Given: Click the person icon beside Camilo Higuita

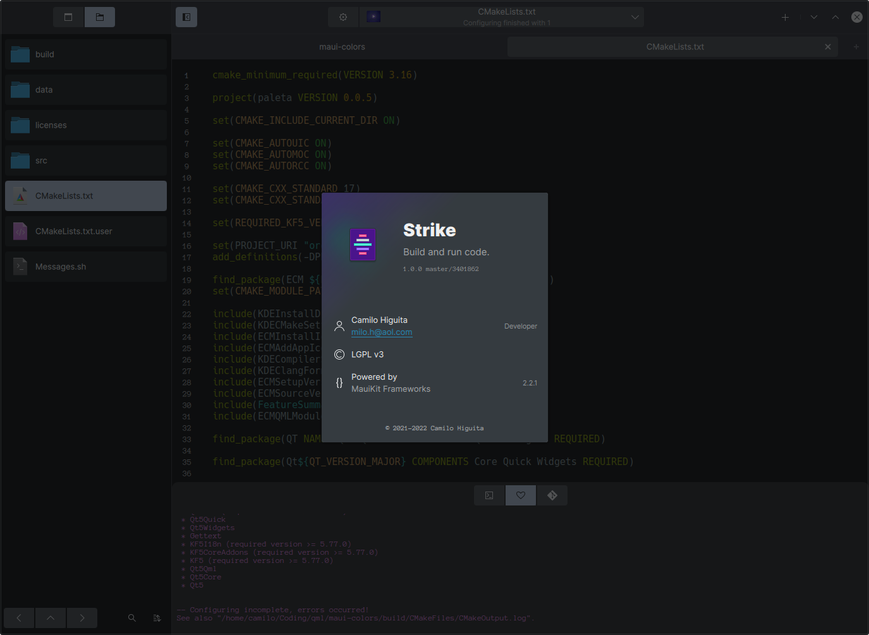Looking at the screenshot, I should 339,326.
